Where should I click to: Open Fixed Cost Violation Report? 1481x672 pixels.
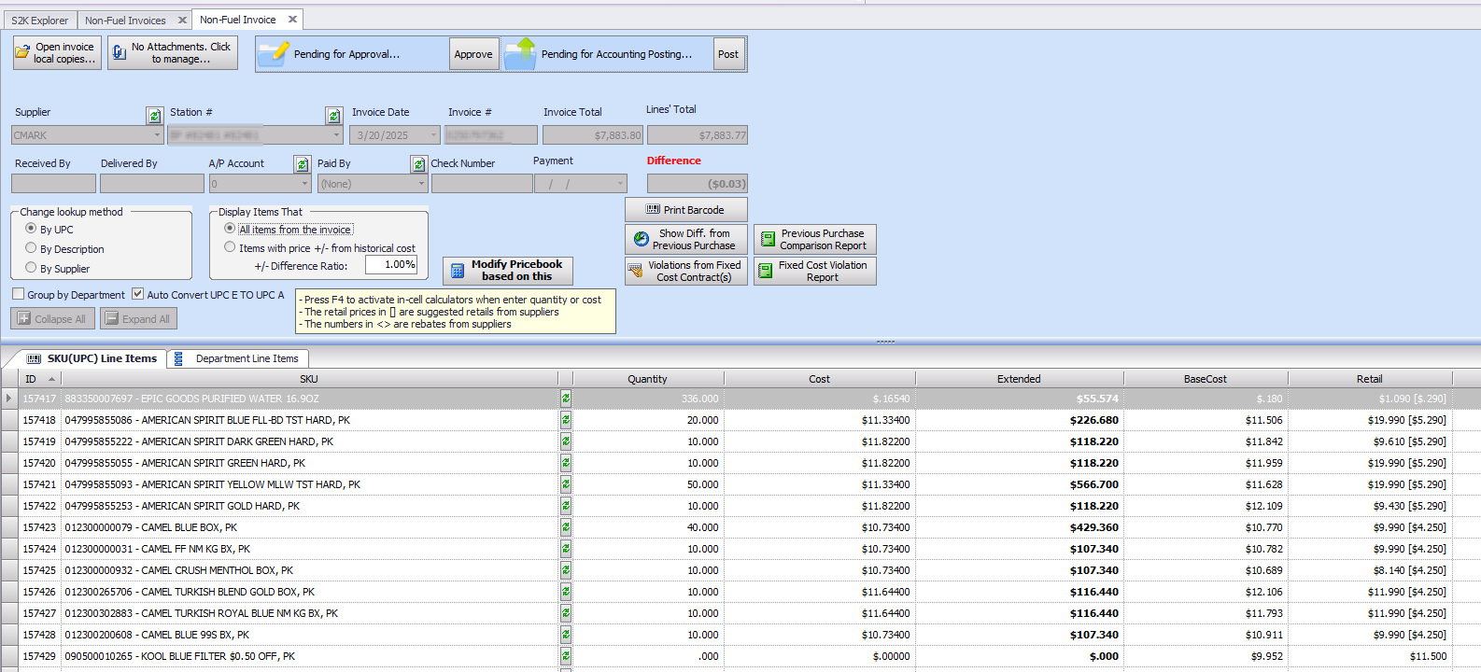tap(815, 271)
